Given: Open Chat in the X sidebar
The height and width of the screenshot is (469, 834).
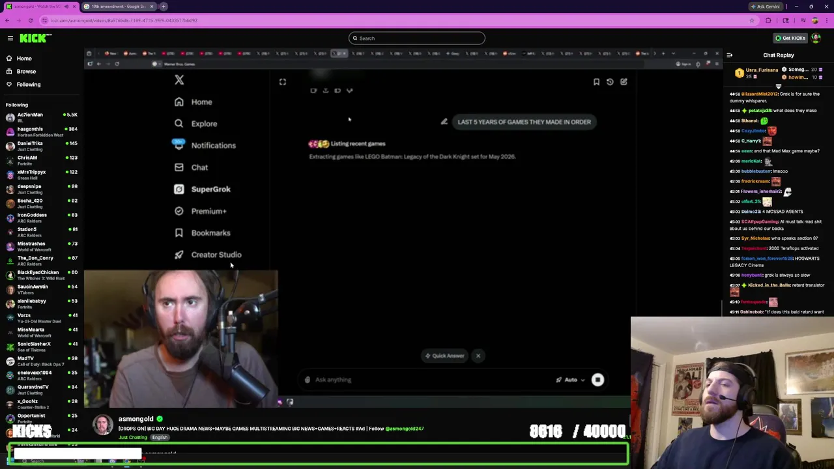Looking at the screenshot, I should pyautogui.click(x=191, y=167).
